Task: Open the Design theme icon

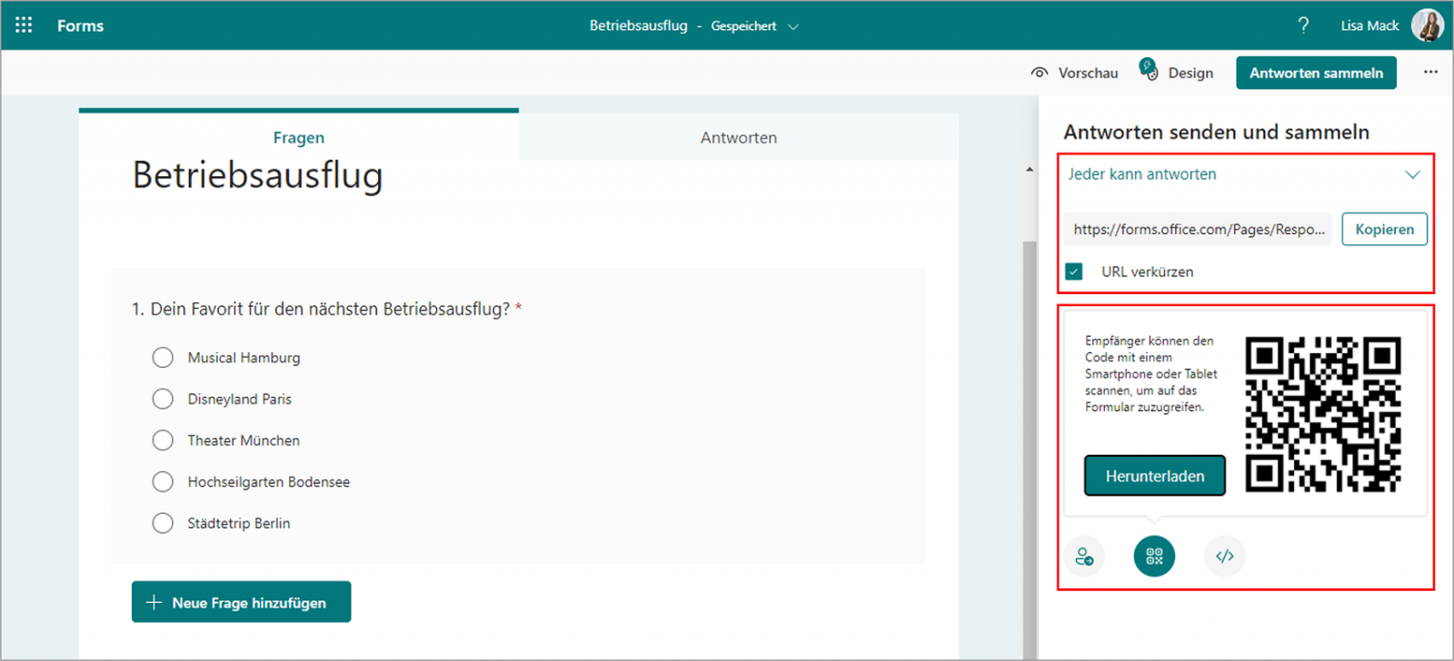Action: [x=1150, y=71]
